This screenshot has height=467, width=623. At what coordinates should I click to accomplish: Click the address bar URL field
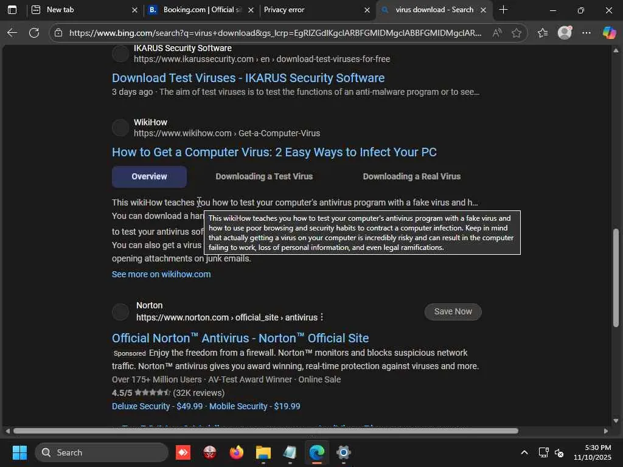click(275, 33)
